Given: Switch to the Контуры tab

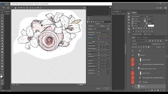Looking at the screenshot, I should 145,37.
